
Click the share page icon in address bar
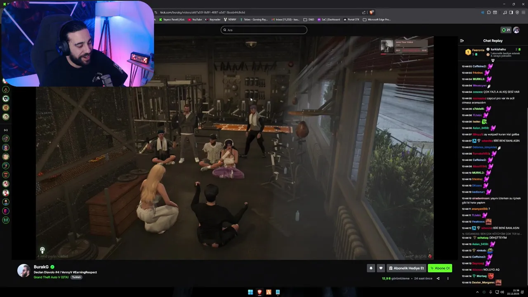pyautogui.click(x=364, y=12)
